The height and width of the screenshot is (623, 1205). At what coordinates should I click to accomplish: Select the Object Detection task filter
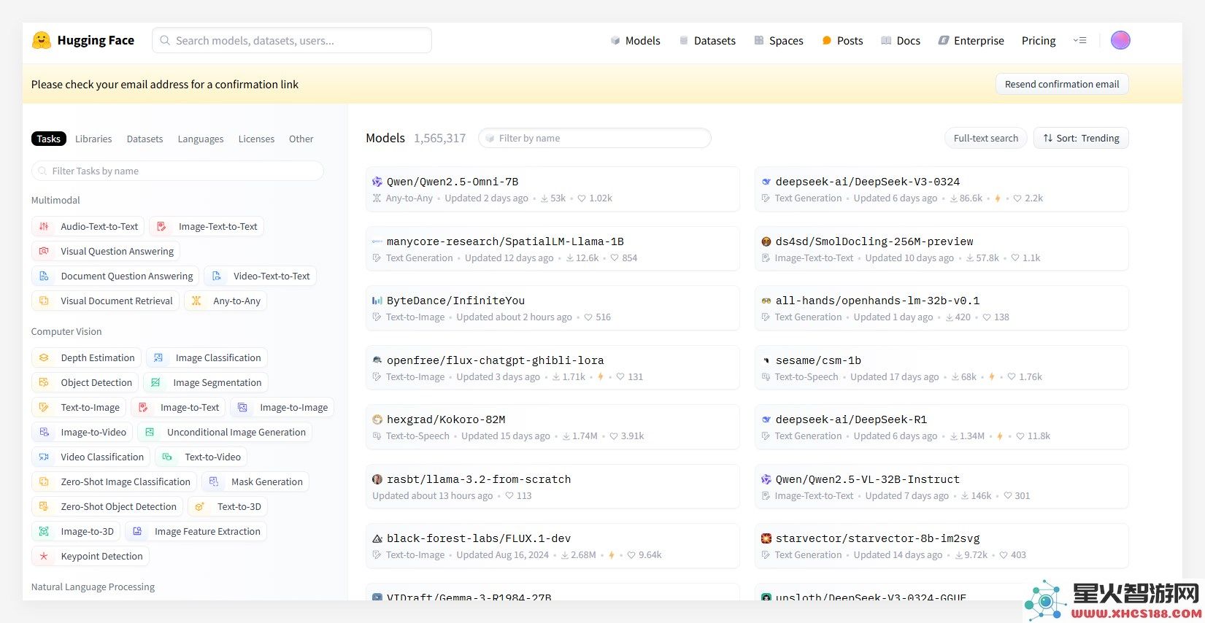click(85, 382)
